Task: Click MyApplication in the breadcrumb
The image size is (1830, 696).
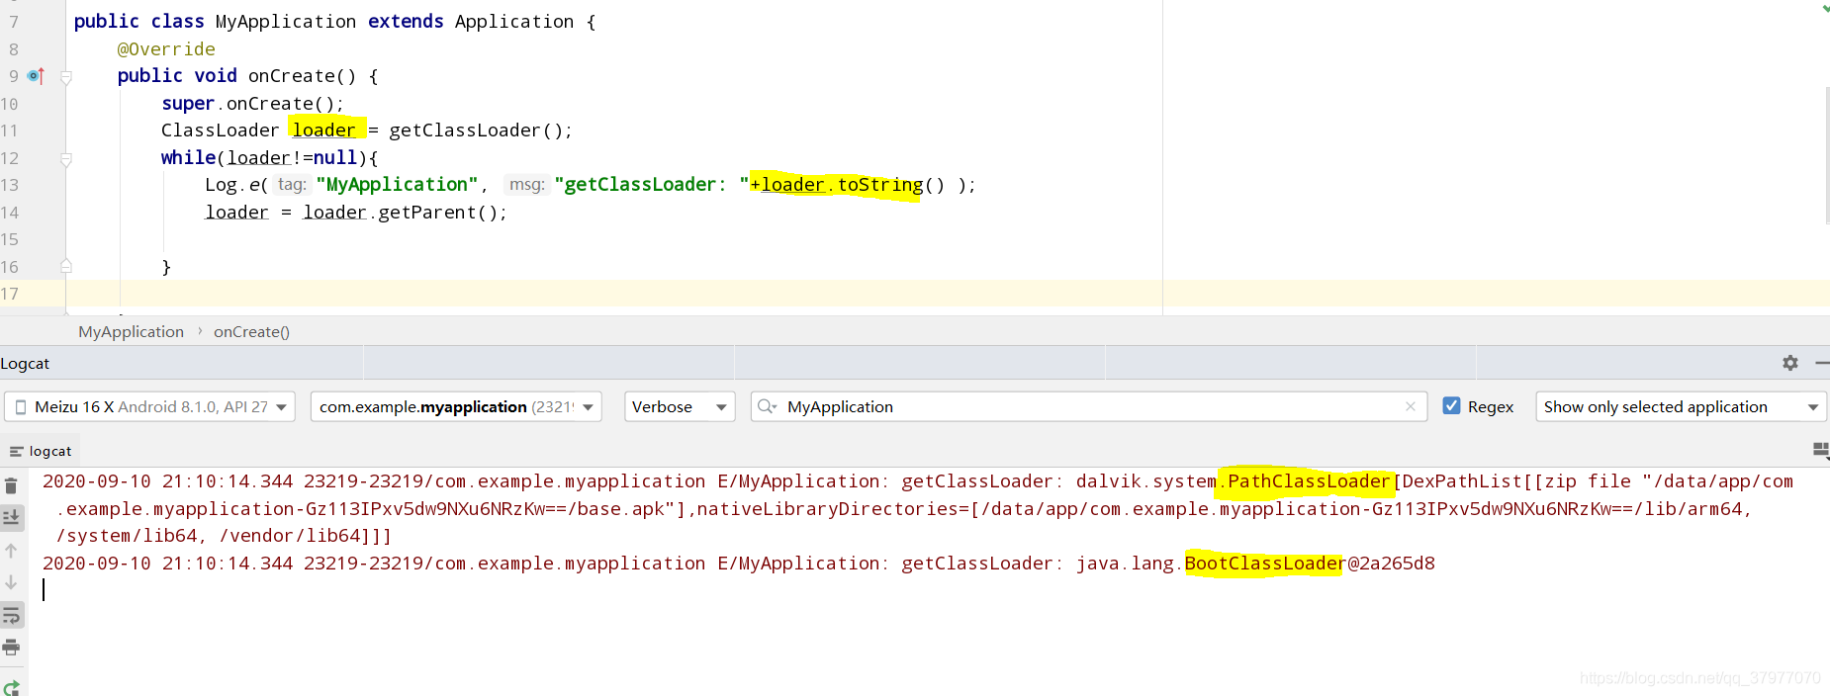Action: point(132,332)
